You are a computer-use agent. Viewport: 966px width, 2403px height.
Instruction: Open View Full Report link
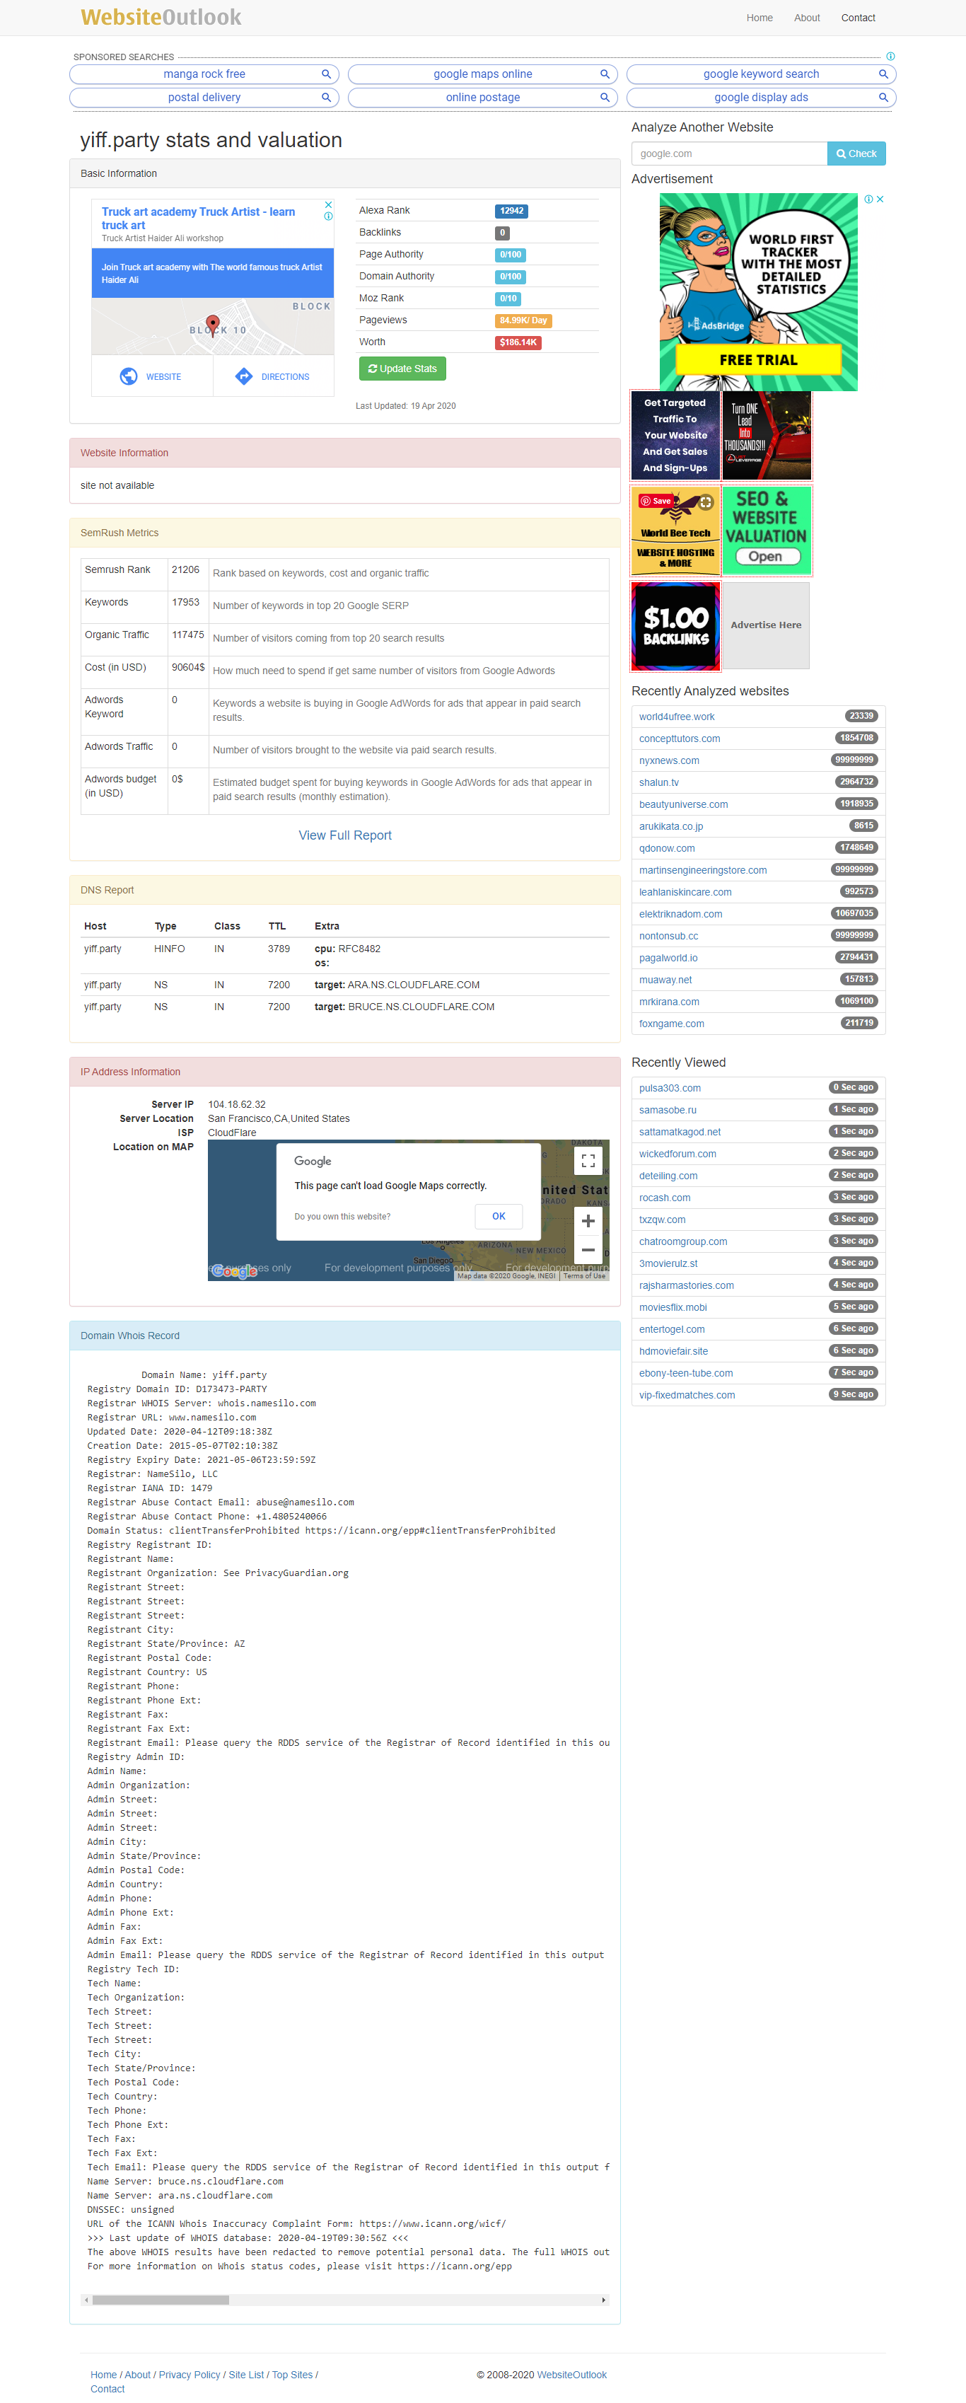pos(345,835)
